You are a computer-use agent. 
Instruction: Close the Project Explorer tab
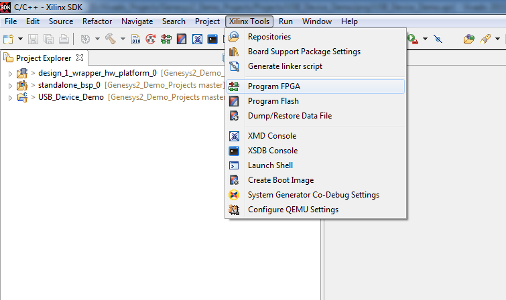[x=80, y=58]
